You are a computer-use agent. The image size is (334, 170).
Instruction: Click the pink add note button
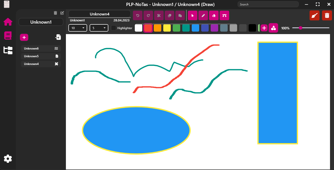pos(24,37)
